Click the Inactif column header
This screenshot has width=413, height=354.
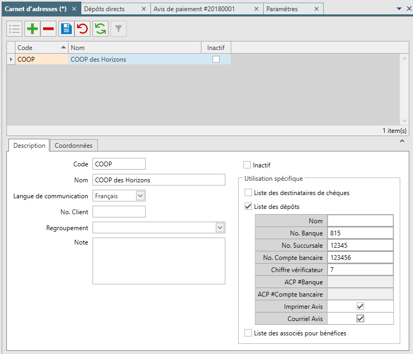(216, 48)
